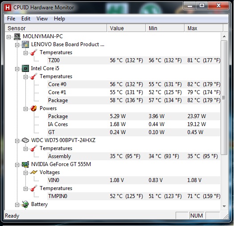Click the thermometer icon under WDC WD75
234x226 pixels.
tap(34, 148)
